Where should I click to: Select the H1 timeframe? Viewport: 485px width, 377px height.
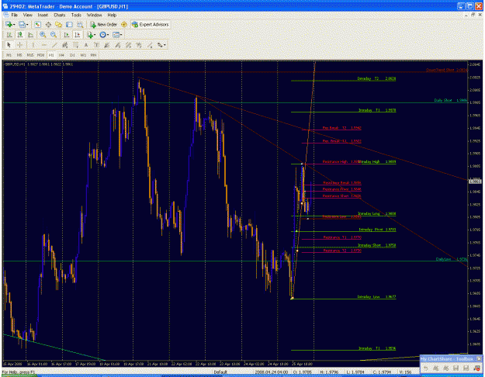tap(51, 55)
